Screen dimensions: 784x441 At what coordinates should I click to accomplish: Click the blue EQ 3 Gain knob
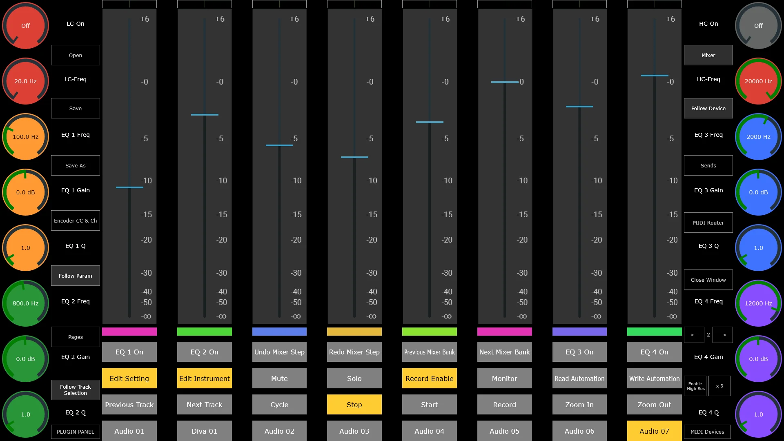[x=758, y=192]
